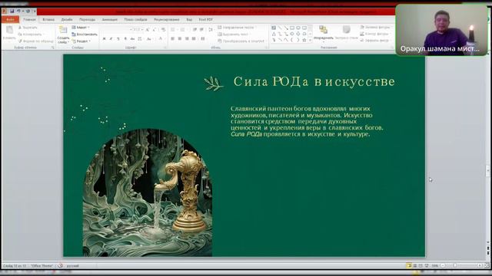Click the Clear Formatting icon

163,30
